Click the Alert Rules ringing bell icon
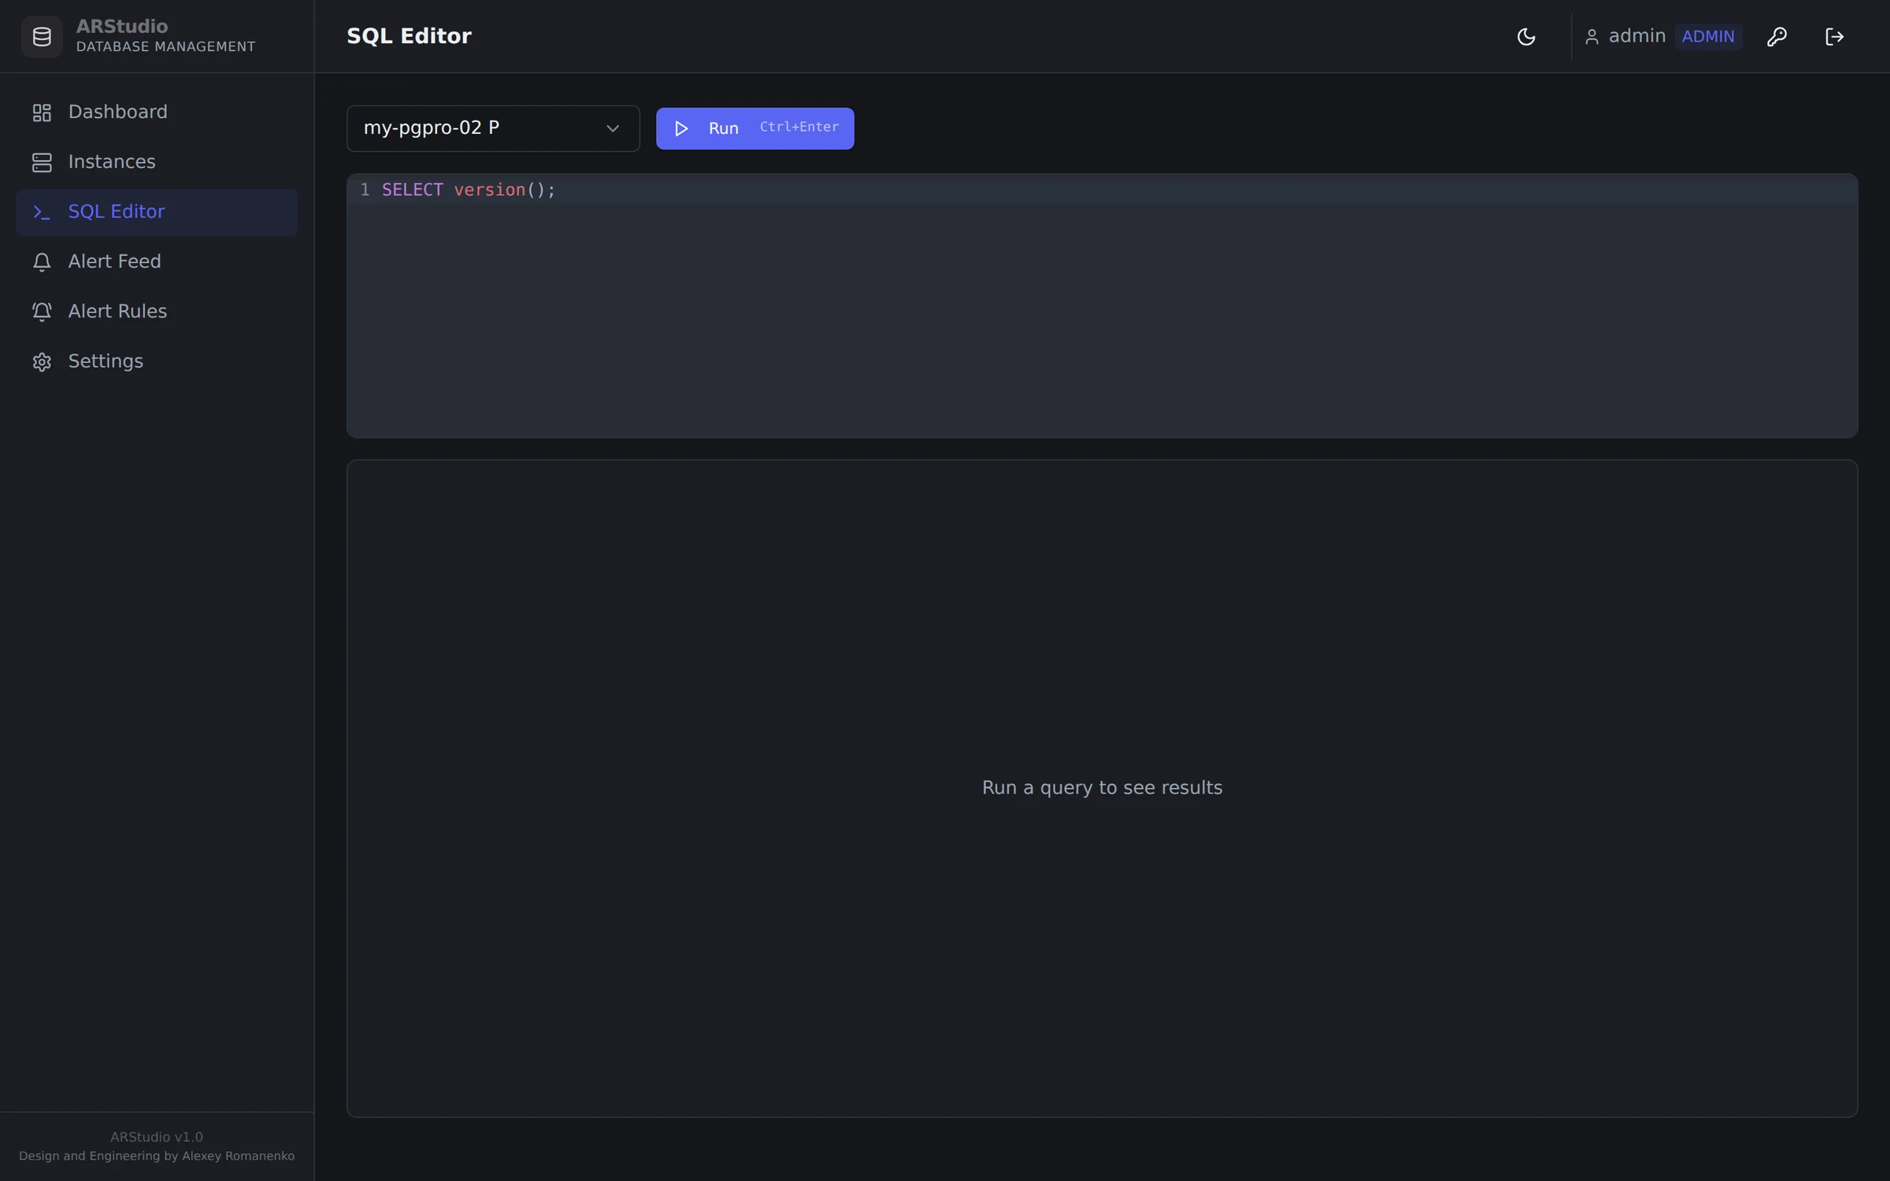Image resolution: width=1890 pixels, height=1181 pixels. pos(42,311)
